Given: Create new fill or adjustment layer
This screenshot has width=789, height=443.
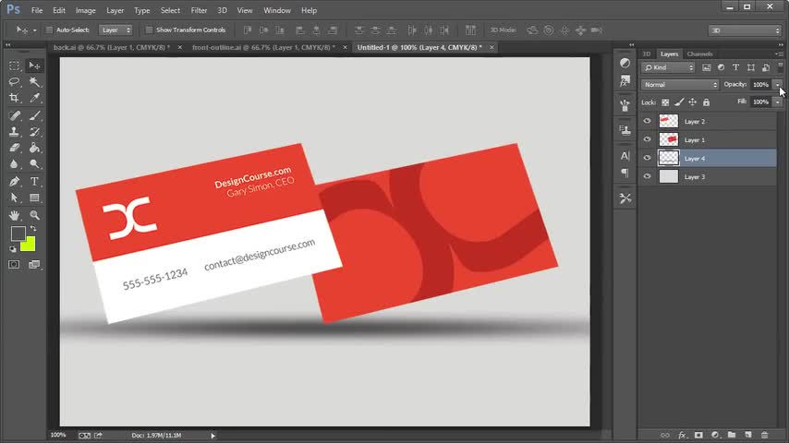Looking at the screenshot, I should click(715, 435).
